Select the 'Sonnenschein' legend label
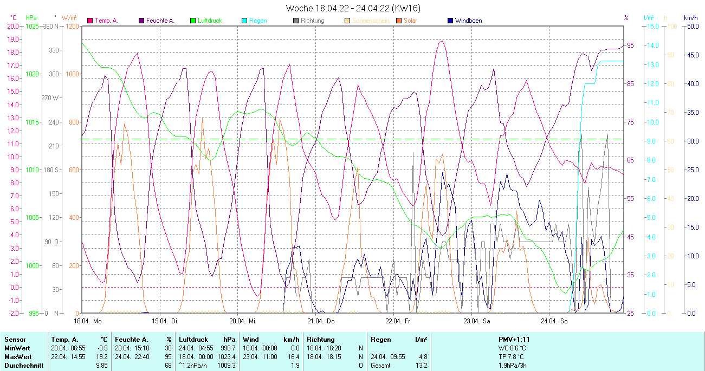The width and height of the screenshot is (705, 371). 370,21
